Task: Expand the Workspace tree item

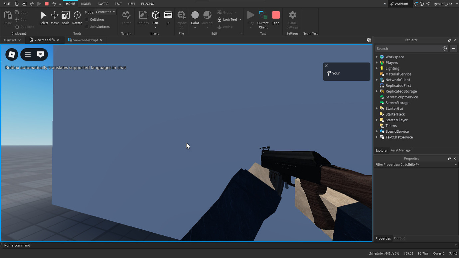Action: [x=377, y=57]
